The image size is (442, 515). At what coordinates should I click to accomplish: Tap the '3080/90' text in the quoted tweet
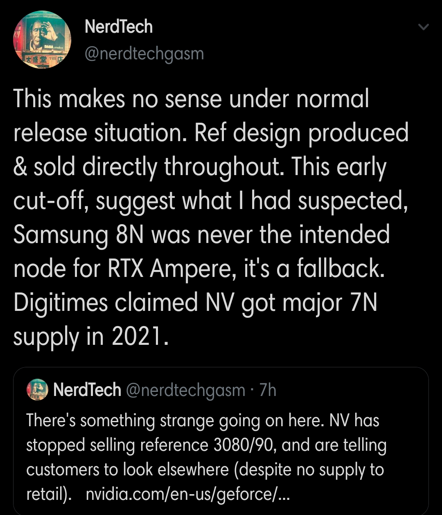[x=241, y=445]
